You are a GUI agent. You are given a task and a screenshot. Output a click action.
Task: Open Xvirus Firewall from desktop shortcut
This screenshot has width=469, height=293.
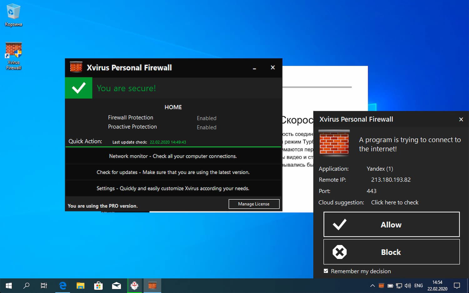13,50
